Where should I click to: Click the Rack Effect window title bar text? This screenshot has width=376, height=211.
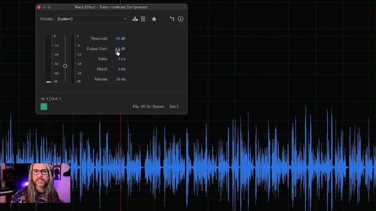pyautogui.click(x=111, y=7)
